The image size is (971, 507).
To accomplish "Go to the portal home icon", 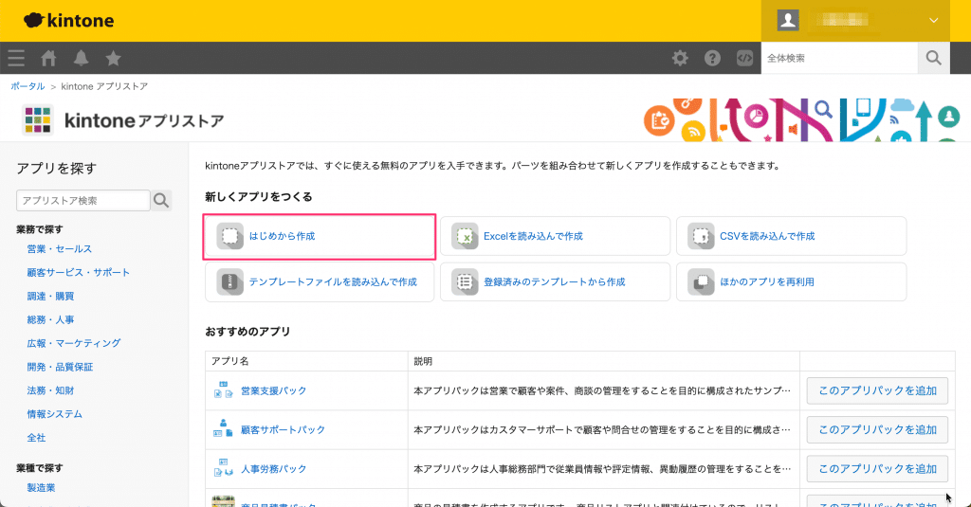I will tap(48, 58).
